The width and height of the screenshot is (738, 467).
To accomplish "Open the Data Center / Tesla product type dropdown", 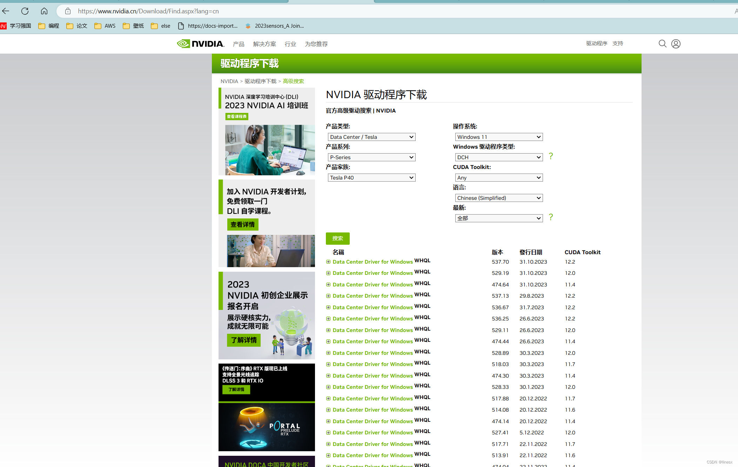I will [x=371, y=137].
